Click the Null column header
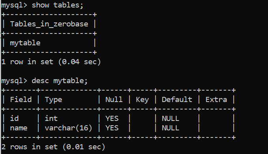The height and width of the screenshot is (154, 268). pyautogui.click(x=114, y=100)
